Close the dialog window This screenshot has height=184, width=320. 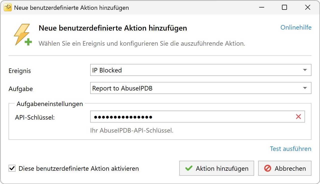click(308, 8)
